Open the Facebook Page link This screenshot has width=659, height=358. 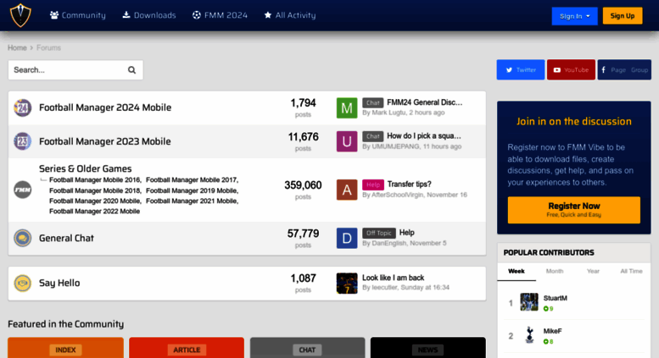617,70
